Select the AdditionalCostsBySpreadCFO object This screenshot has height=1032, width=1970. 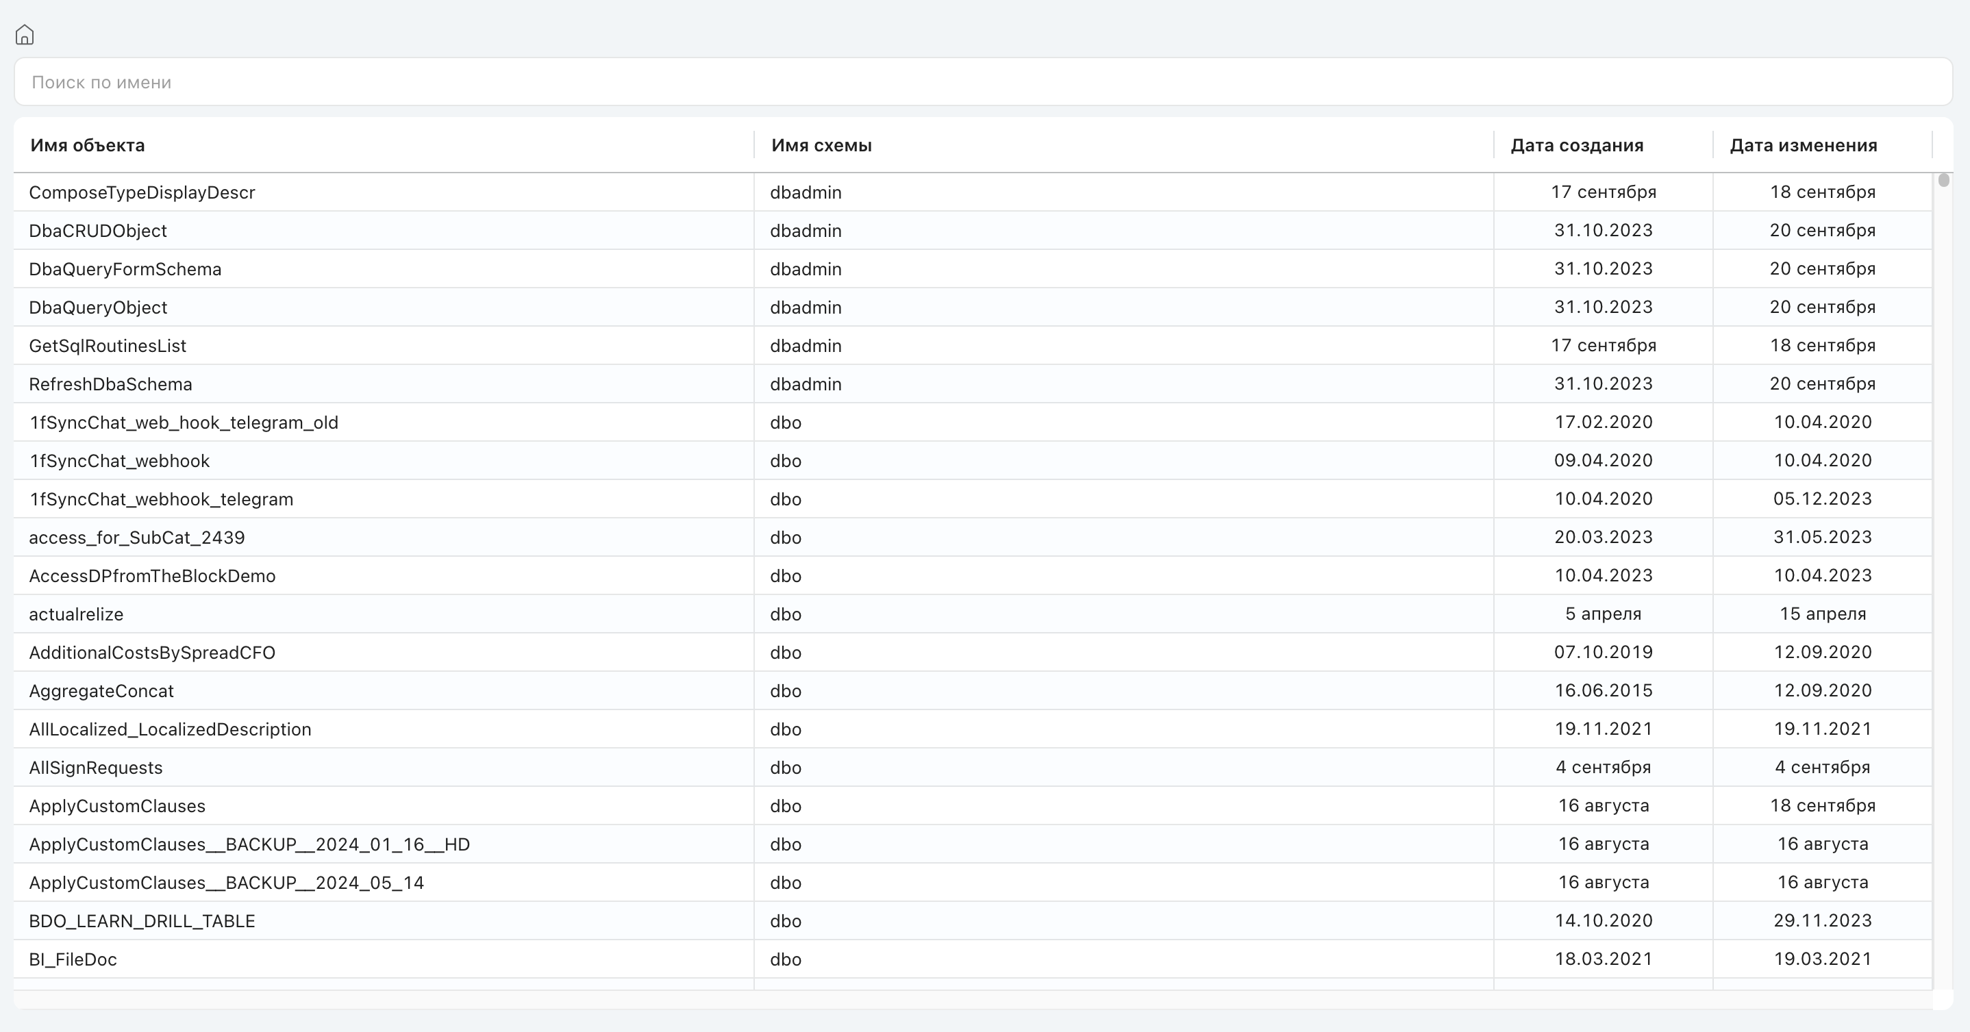[152, 653]
